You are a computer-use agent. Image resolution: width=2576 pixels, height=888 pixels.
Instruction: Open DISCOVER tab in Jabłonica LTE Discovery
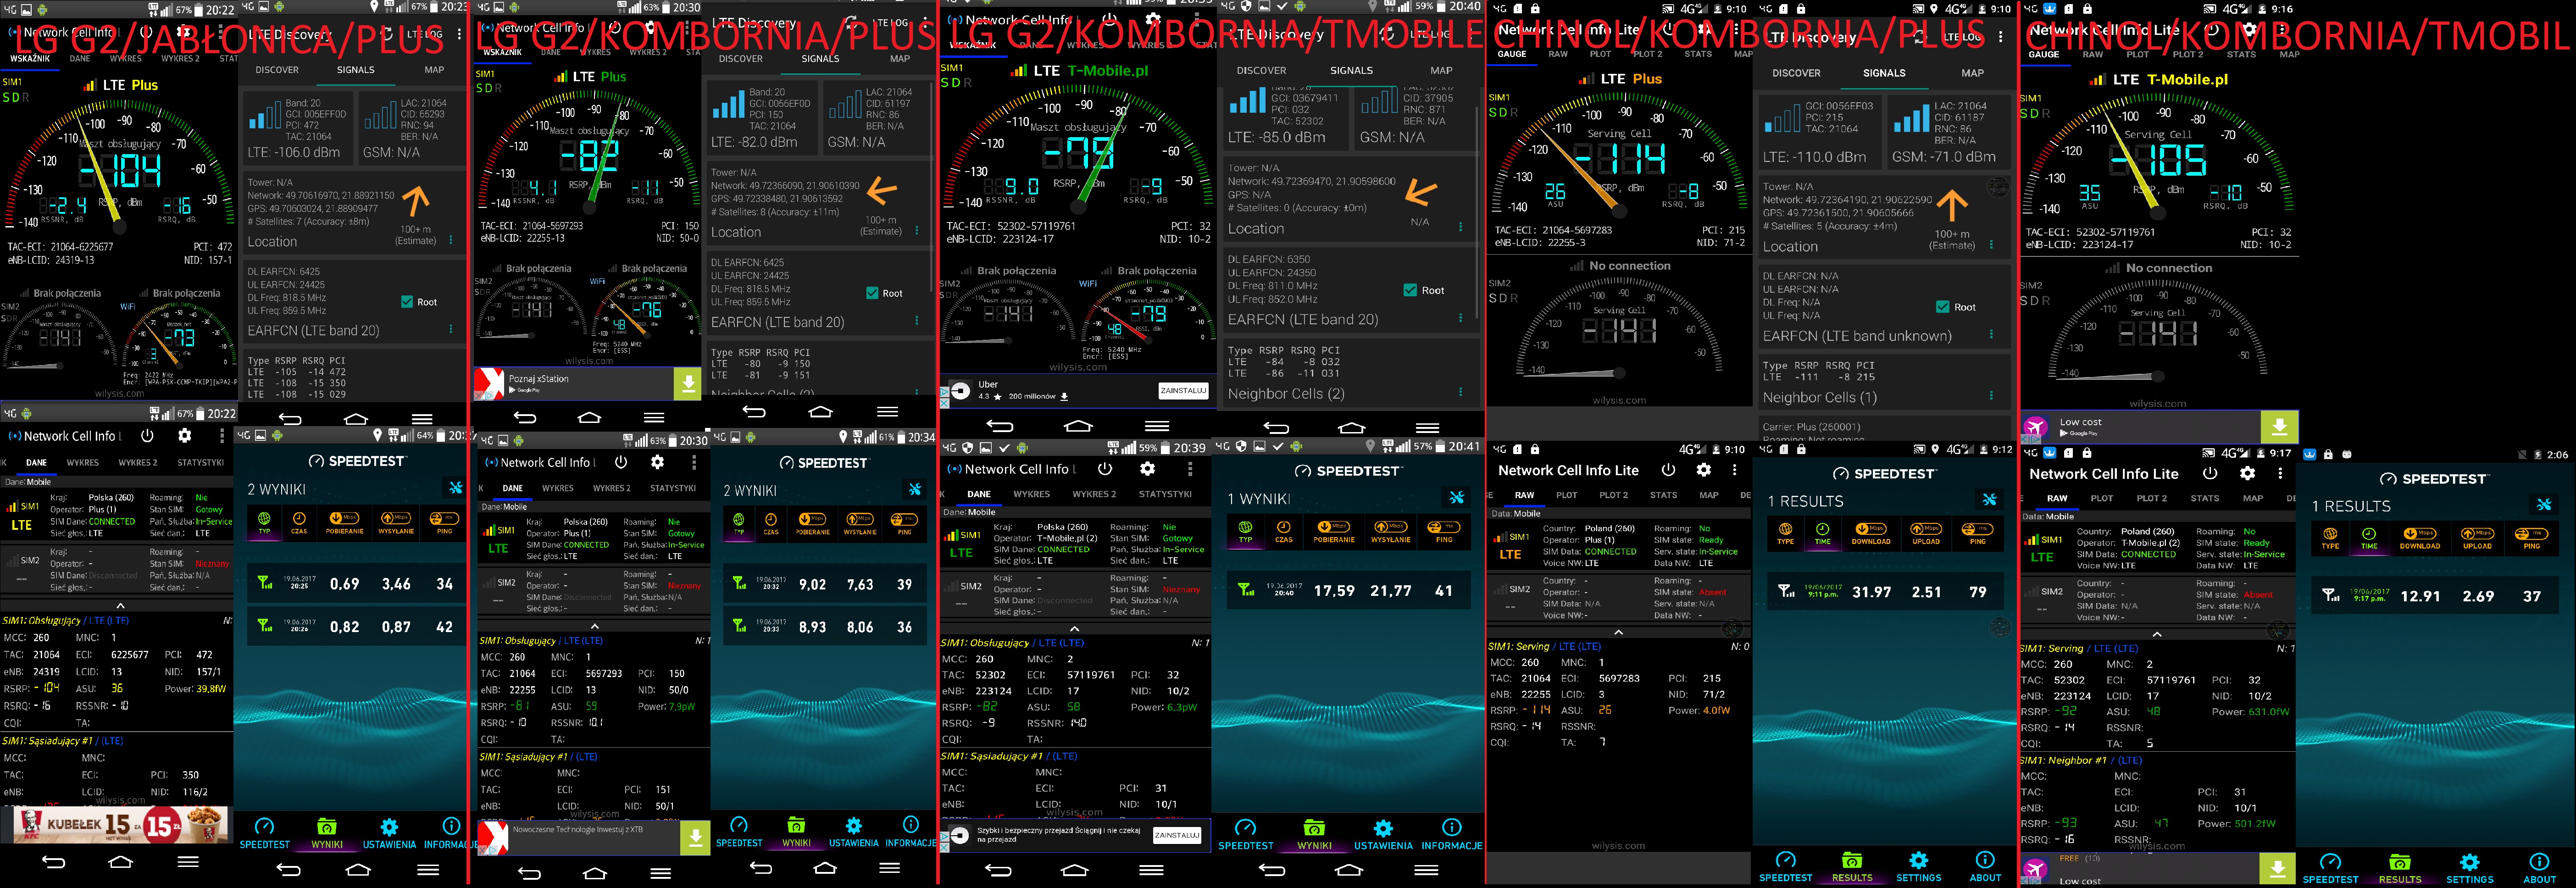click(x=277, y=70)
